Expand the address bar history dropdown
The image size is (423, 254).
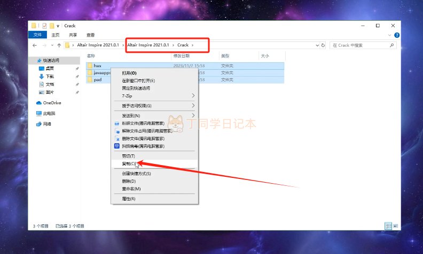317,45
